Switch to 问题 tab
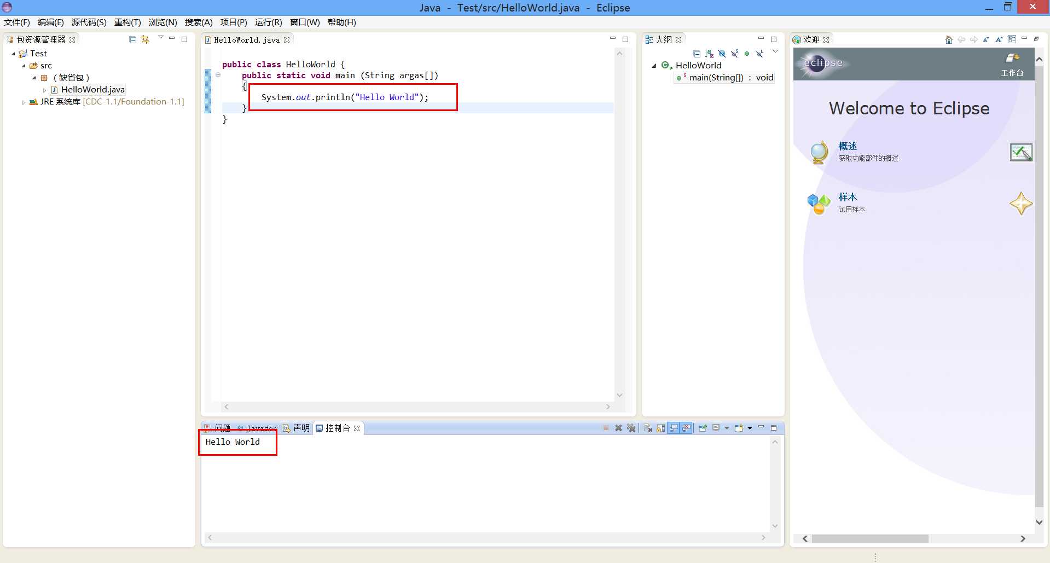 point(217,428)
